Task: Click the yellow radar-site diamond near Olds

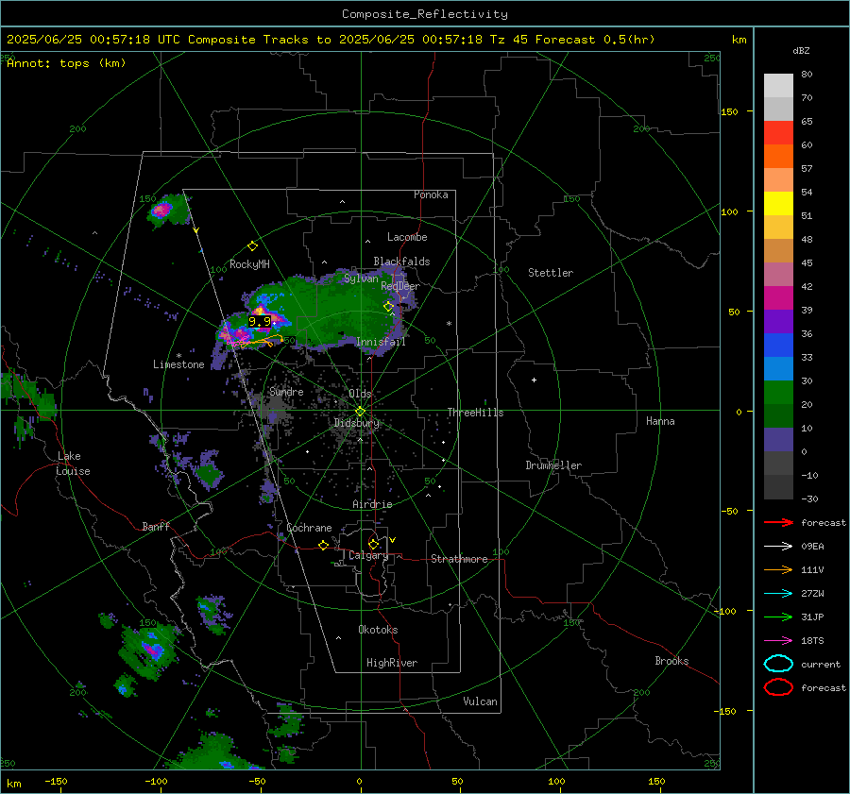Action: (x=360, y=411)
